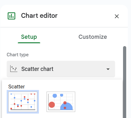
Task: Select the scatter chart thumbnail
Action: (x=23, y=102)
